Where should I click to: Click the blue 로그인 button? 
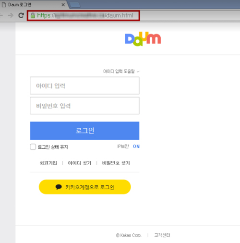tap(84, 131)
